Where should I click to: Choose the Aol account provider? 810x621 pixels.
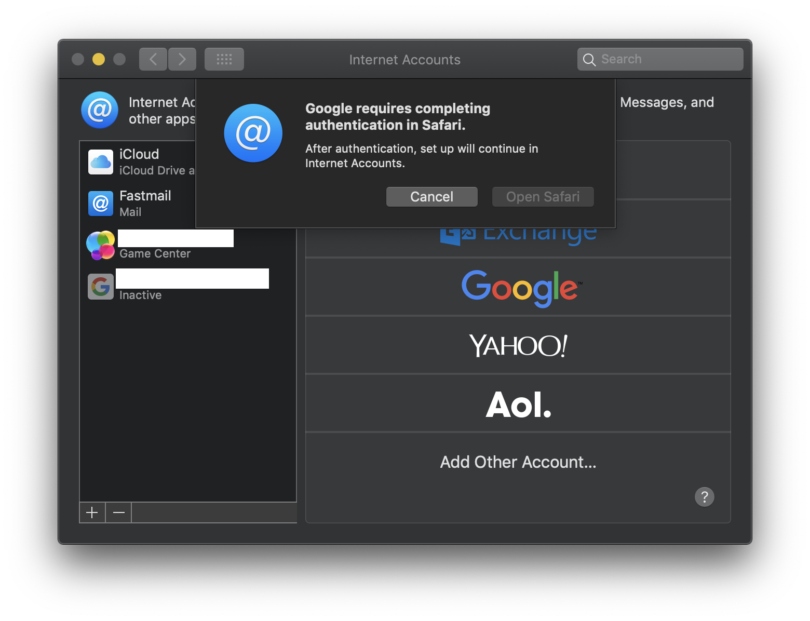[518, 403]
